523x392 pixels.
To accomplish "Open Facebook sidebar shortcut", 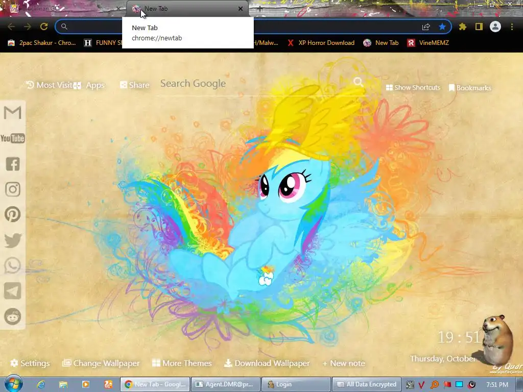I will click(13, 164).
